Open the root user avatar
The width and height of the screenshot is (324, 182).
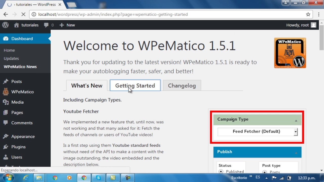point(313,25)
